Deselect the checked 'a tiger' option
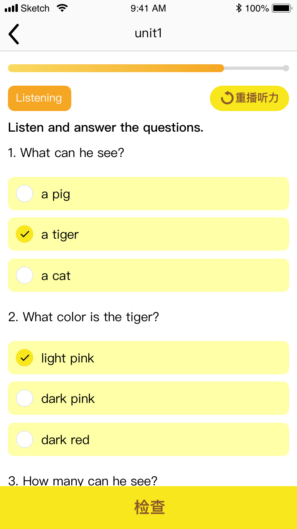Screen dimensions: 297x529 (x=25, y=234)
